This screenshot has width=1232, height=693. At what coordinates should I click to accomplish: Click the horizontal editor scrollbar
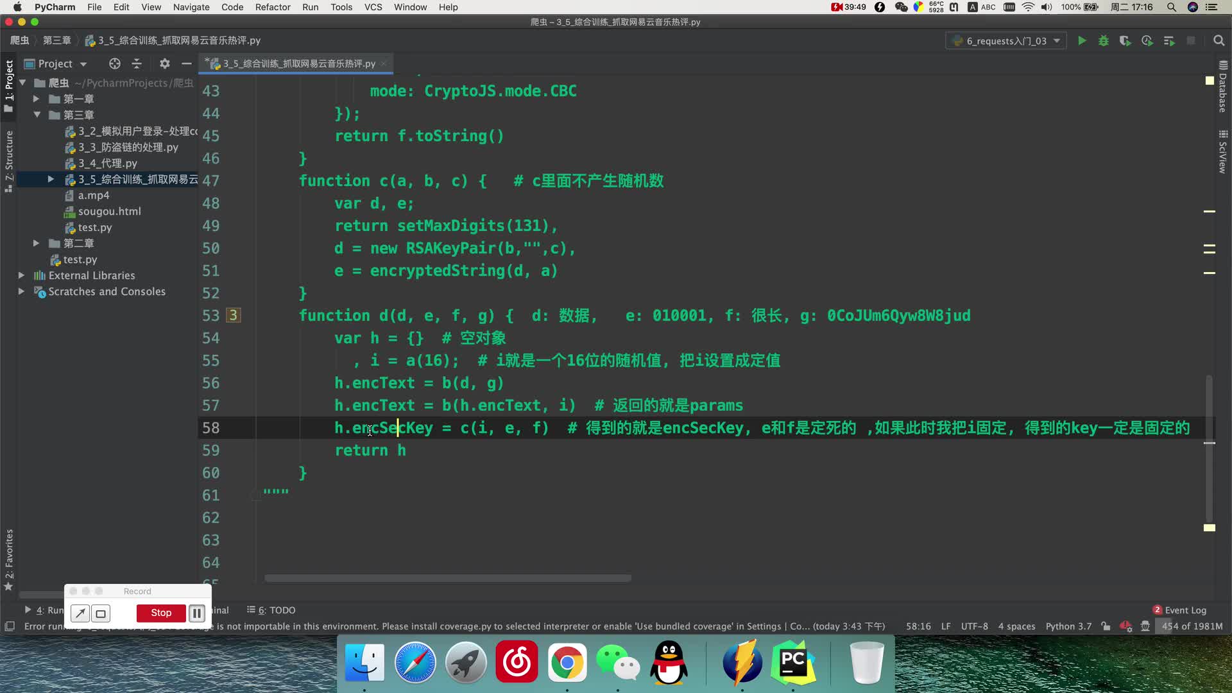448,578
